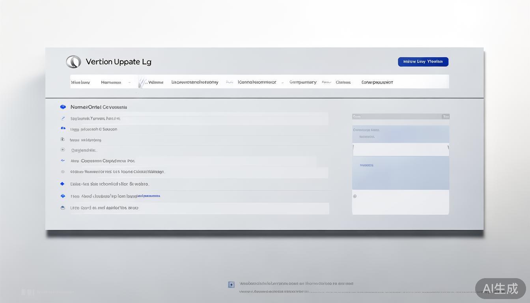Expand the arrow after the Harmmee tab
This screenshot has width=530, height=303.
pyautogui.click(x=129, y=82)
